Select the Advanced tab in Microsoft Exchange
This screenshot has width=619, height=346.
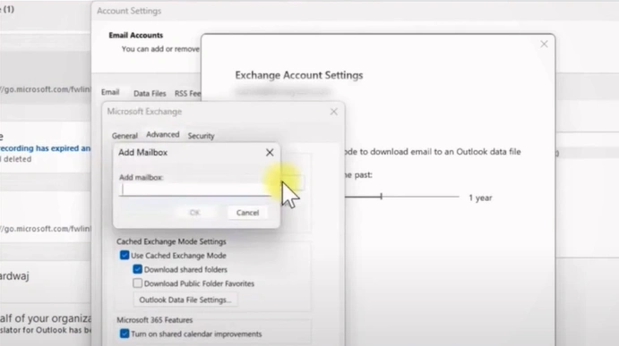click(x=163, y=135)
